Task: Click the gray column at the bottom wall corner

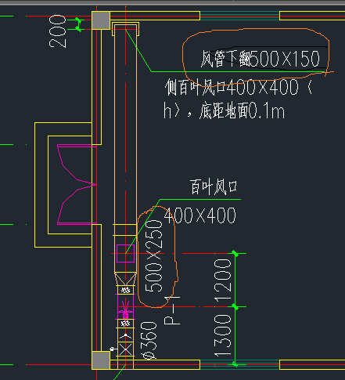Action: point(101,360)
